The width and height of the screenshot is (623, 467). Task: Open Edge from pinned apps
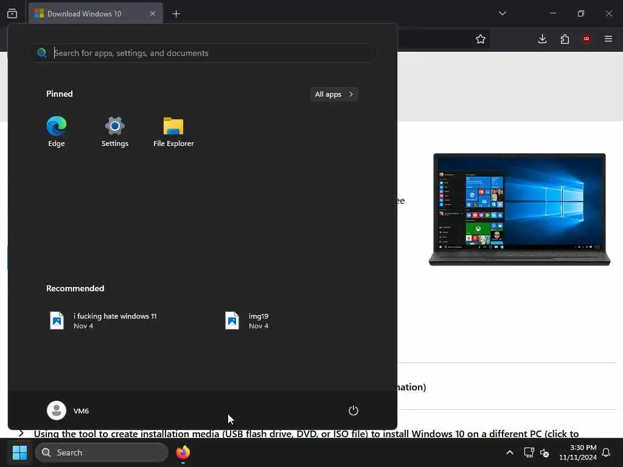pyautogui.click(x=57, y=131)
